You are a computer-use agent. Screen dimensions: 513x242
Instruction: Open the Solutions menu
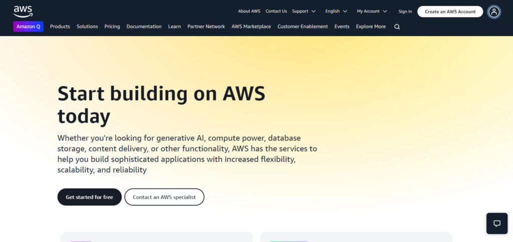click(x=87, y=26)
